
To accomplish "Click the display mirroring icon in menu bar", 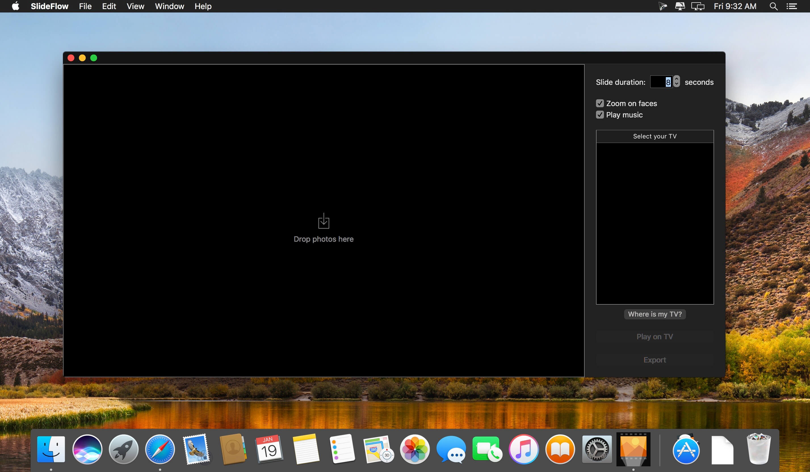I will point(698,6).
